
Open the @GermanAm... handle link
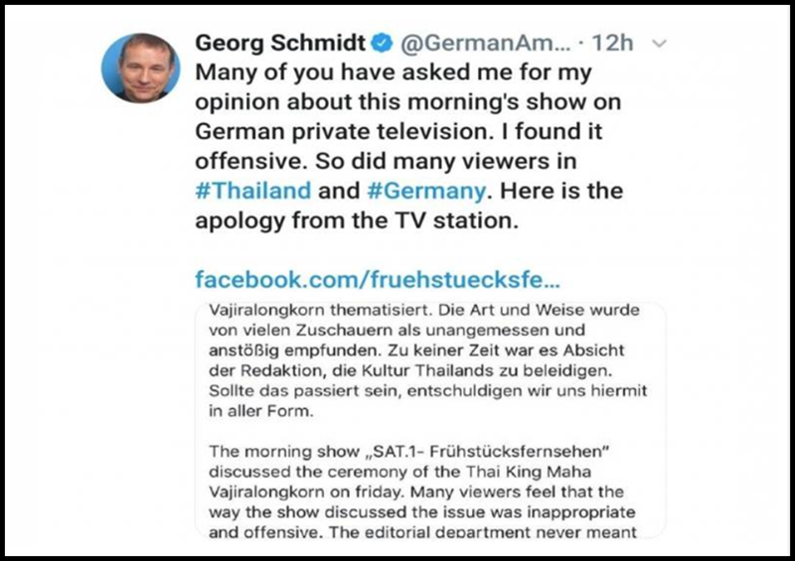[x=486, y=43]
